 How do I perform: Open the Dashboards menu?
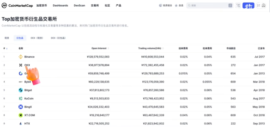click(x=61, y=6)
